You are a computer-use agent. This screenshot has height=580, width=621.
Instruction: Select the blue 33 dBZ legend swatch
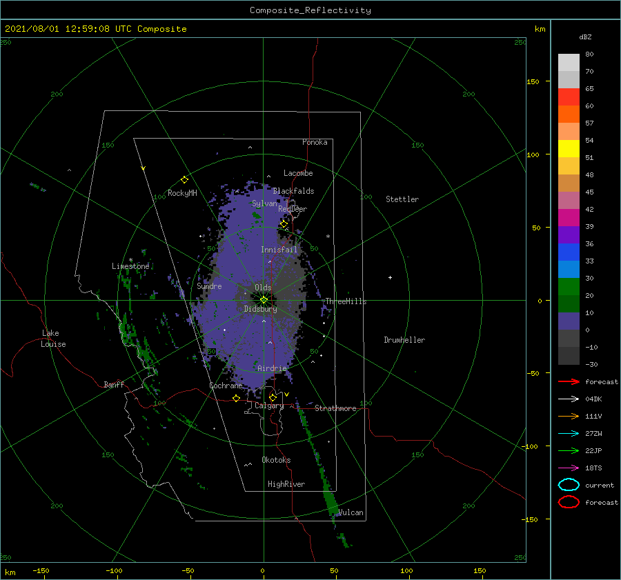click(x=569, y=269)
